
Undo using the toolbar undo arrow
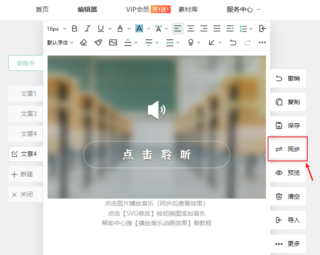click(233, 42)
